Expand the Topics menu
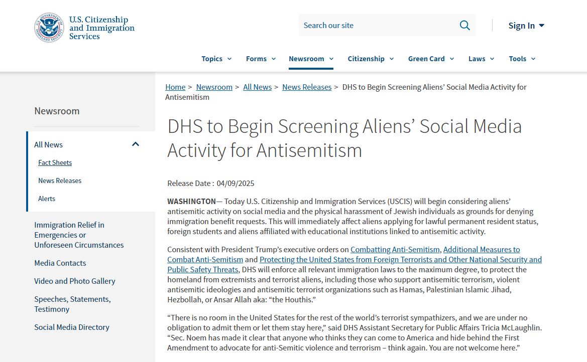The width and height of the screenshot is (587, 362). [216, 59]
